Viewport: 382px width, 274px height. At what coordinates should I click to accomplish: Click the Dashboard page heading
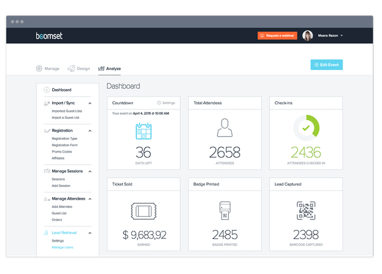click(124, 86)
